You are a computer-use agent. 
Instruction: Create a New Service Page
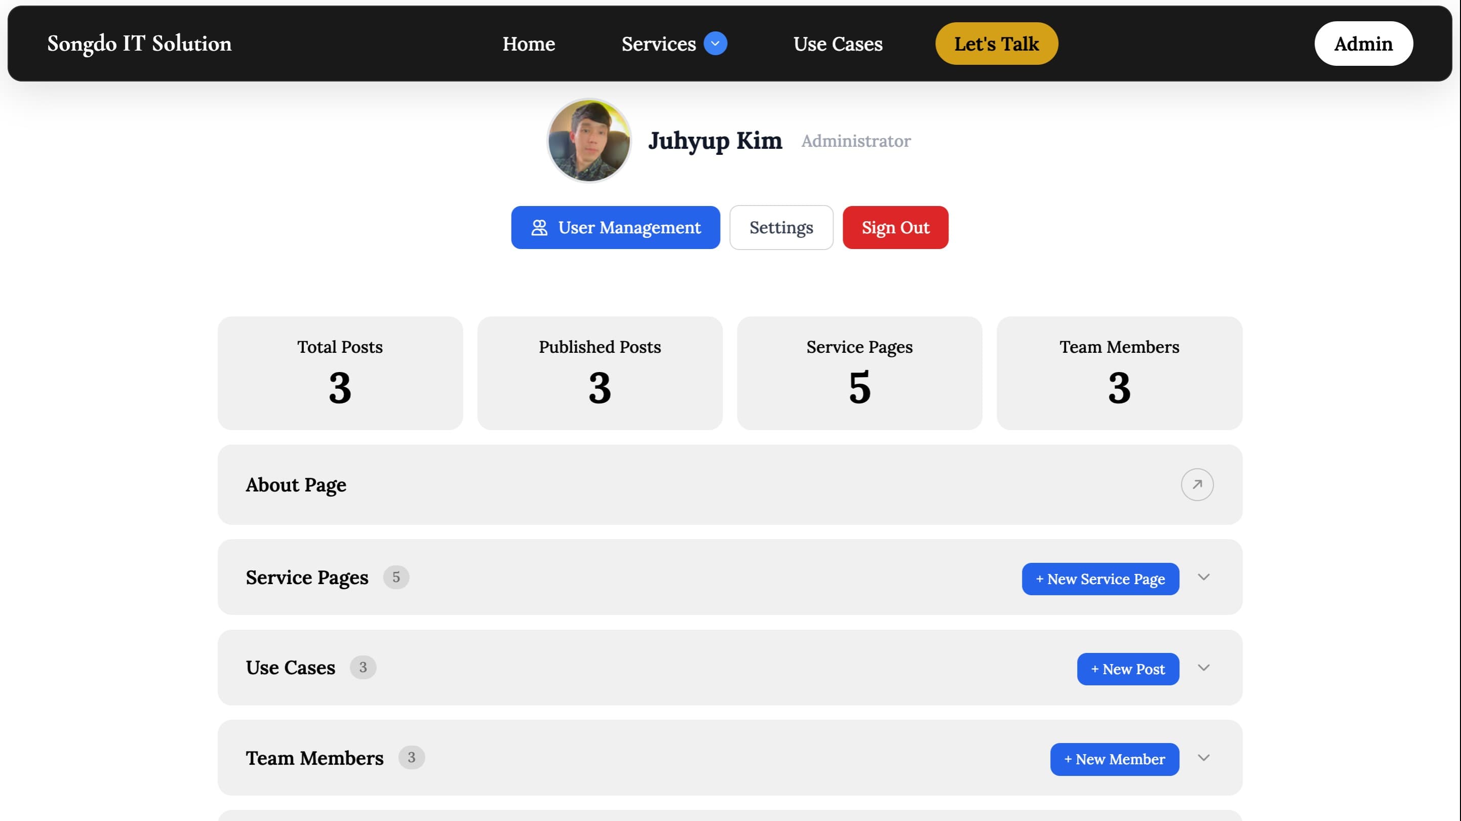click(1100, 579)
